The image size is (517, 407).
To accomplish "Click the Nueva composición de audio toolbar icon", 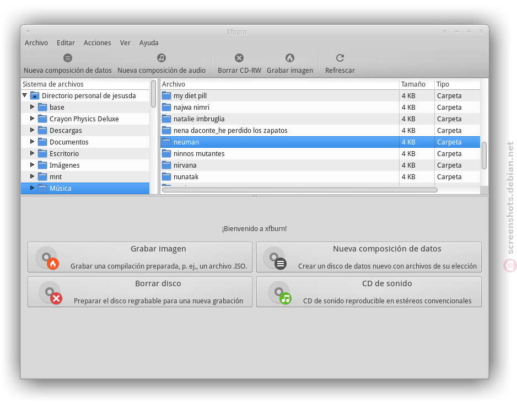I will coord(161,58).
